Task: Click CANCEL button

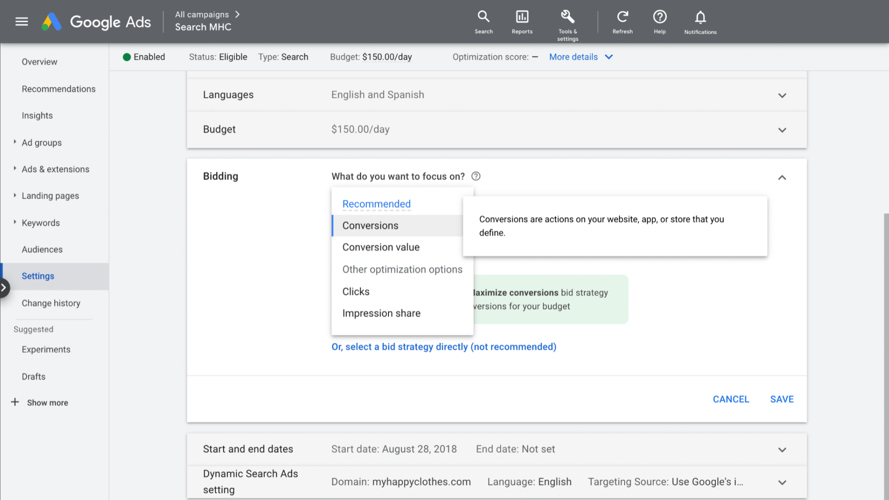Action: pos(731,399)
